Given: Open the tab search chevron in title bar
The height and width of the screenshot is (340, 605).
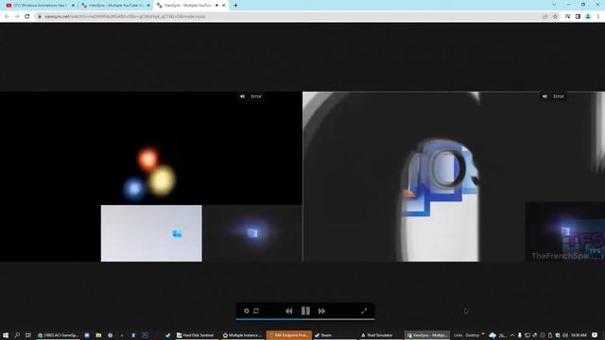Looking at the screenshot, I should (555, 5).
